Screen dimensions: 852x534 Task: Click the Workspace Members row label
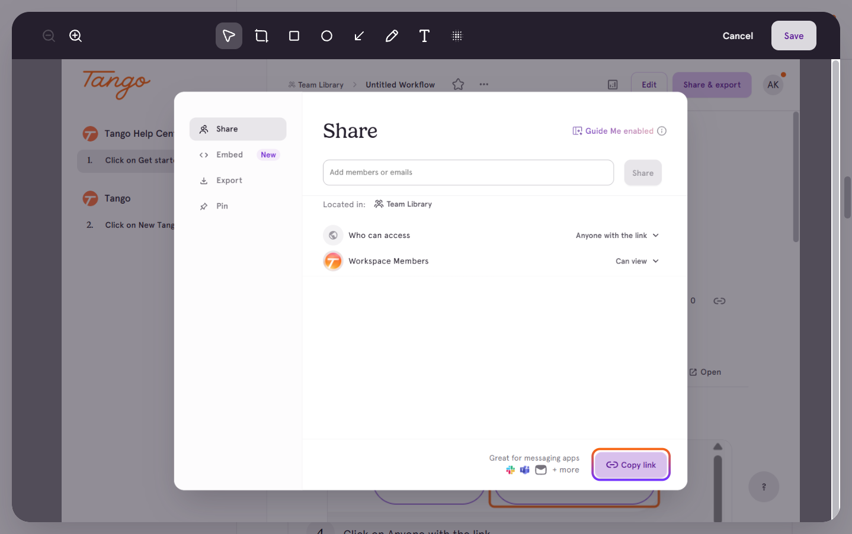pos(389,261)
